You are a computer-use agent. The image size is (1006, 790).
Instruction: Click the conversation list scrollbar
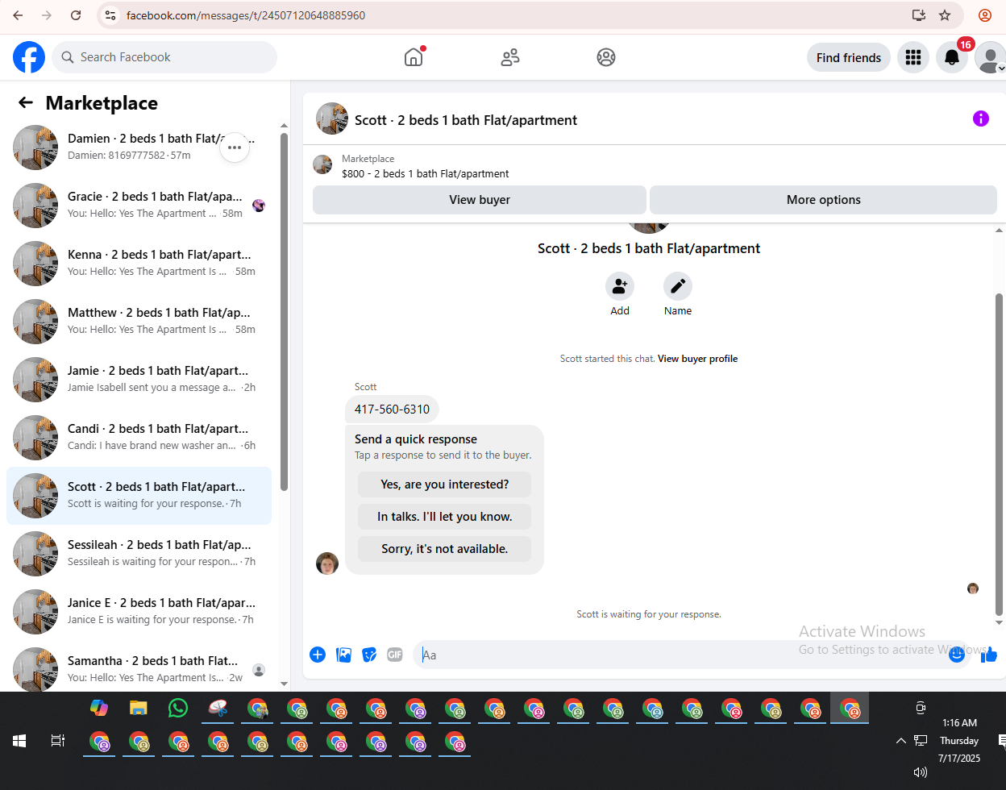click(284, 312)
